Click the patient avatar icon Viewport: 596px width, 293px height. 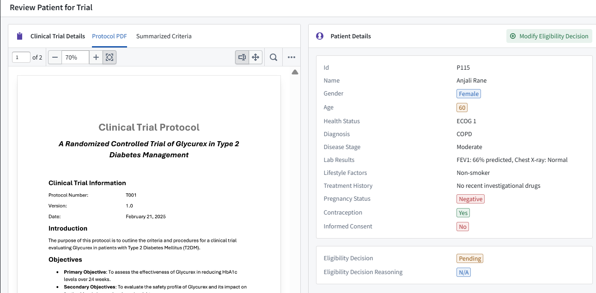point(320,36)
